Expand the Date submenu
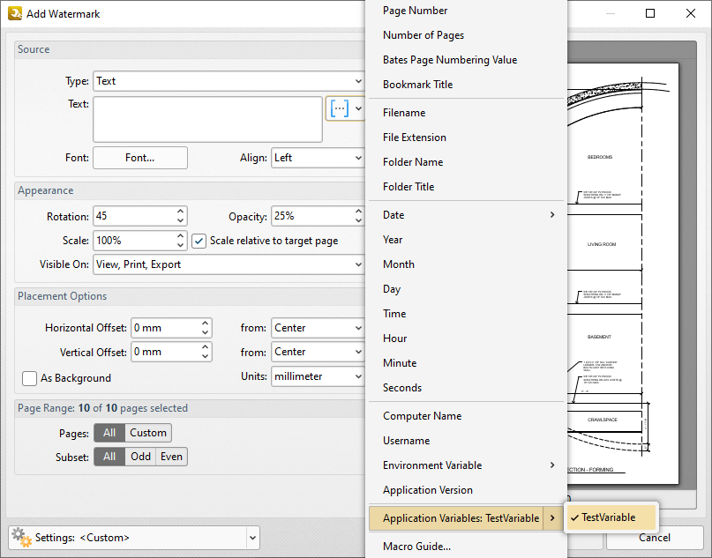The image size is (712, 558). click(552, 215)
